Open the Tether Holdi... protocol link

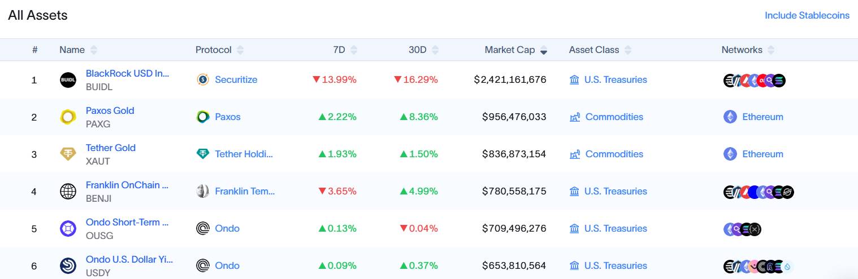[x=244, y=154]
